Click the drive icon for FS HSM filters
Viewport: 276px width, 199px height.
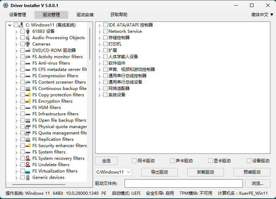point(27,108)
